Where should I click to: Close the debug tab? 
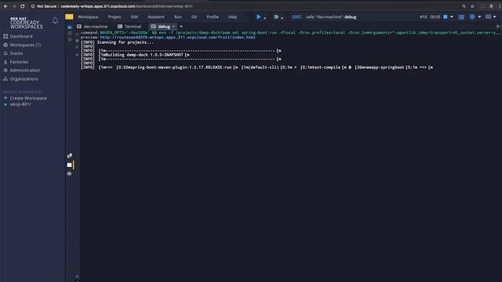point(173,27)
